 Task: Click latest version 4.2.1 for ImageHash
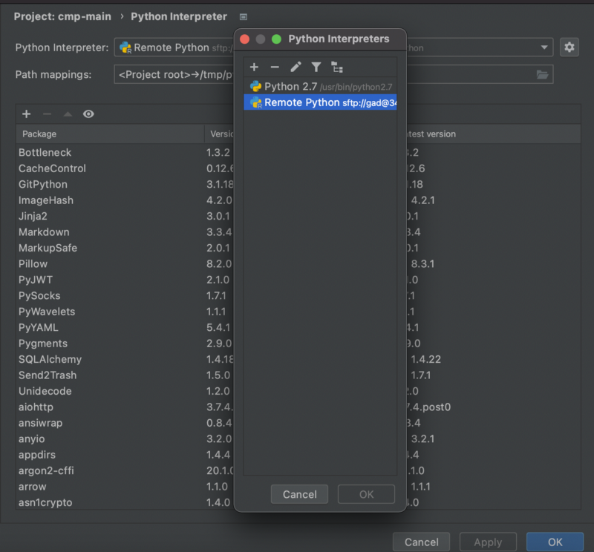422,200
